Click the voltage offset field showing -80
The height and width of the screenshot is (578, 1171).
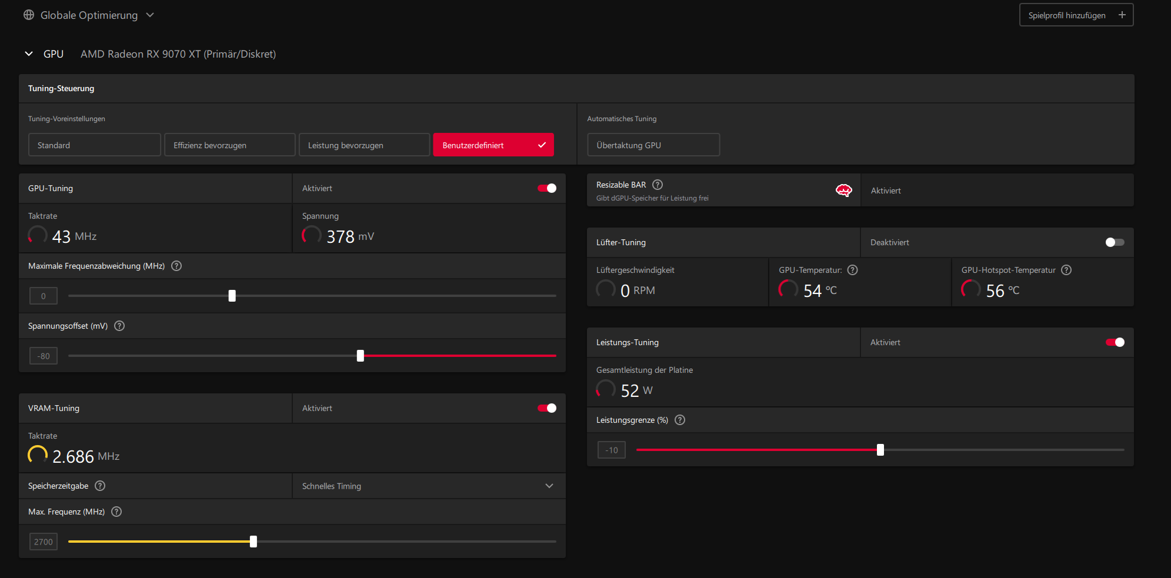tap(44, 356)
